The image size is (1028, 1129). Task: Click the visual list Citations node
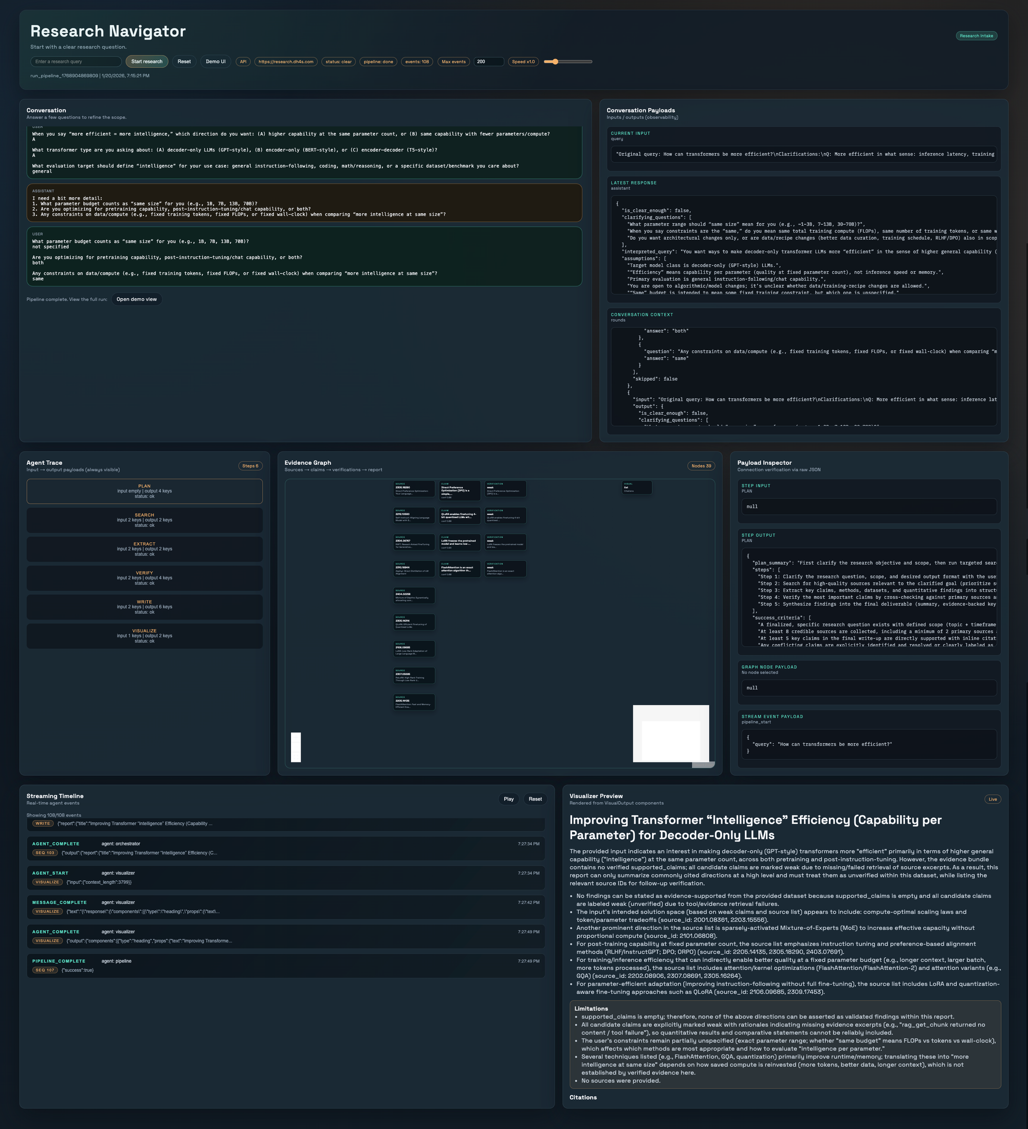637,487
